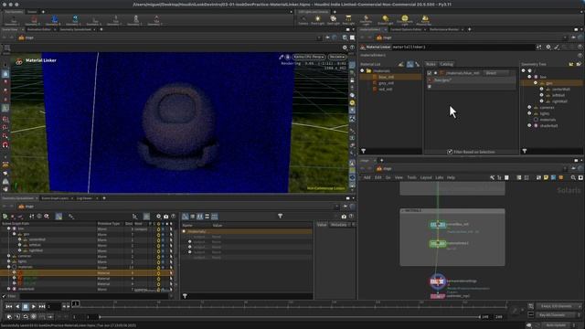Click the Geometry Tree top-right folder icon
The height and width of the screenshot is (329, 585).
tap(570, 64)
